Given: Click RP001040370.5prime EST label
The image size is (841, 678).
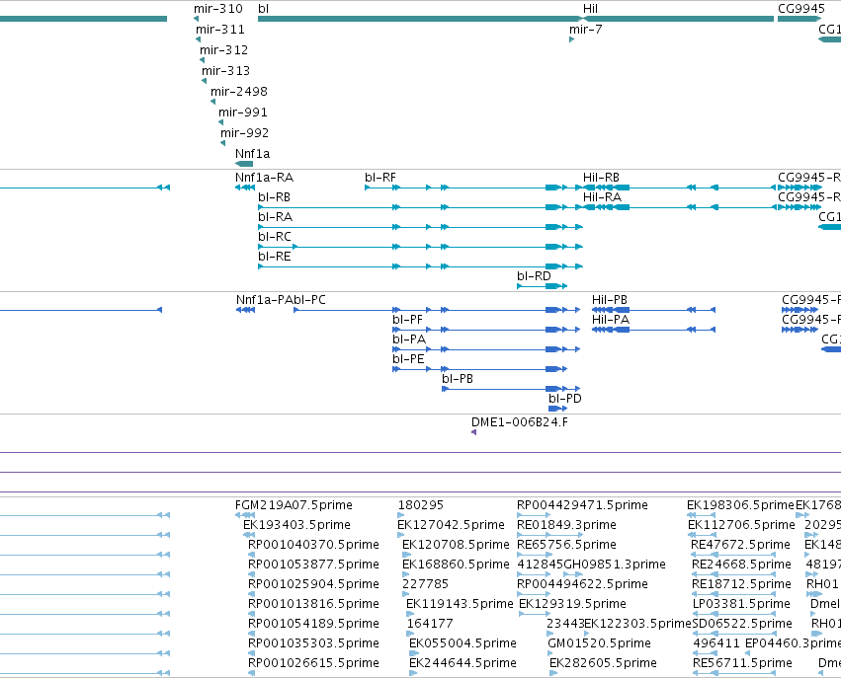Looking at the screenshot, I should point(313,545).
